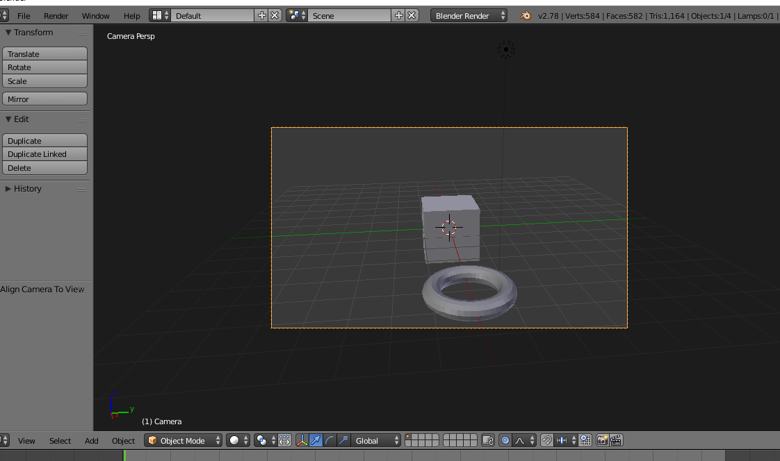Select the translate manipulator arrow
Screen dimensions: 780x461
point(316,440)
